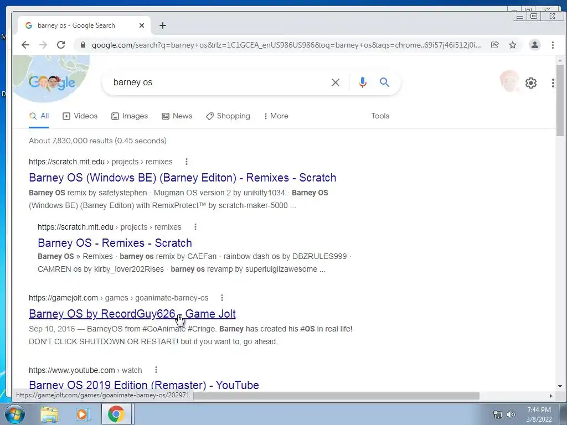Click the www.youtube.com watch URL text
Viewport: 567px width, 425px height.
85,370
